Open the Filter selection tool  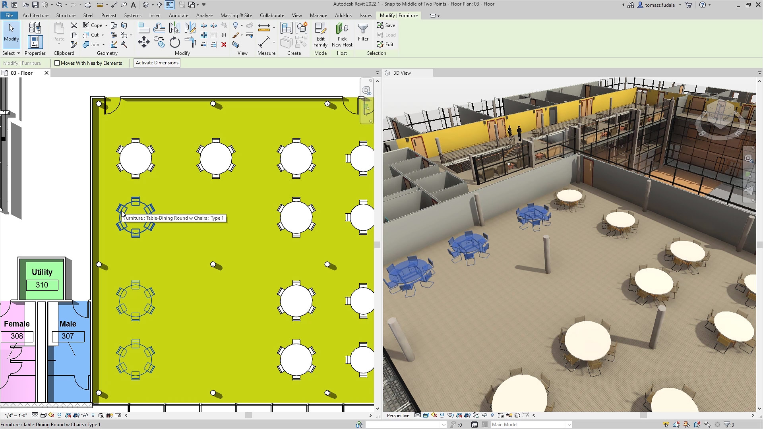(363, 32)
